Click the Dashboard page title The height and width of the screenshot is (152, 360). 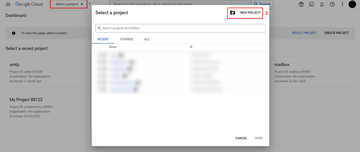(x=16, y=15)
